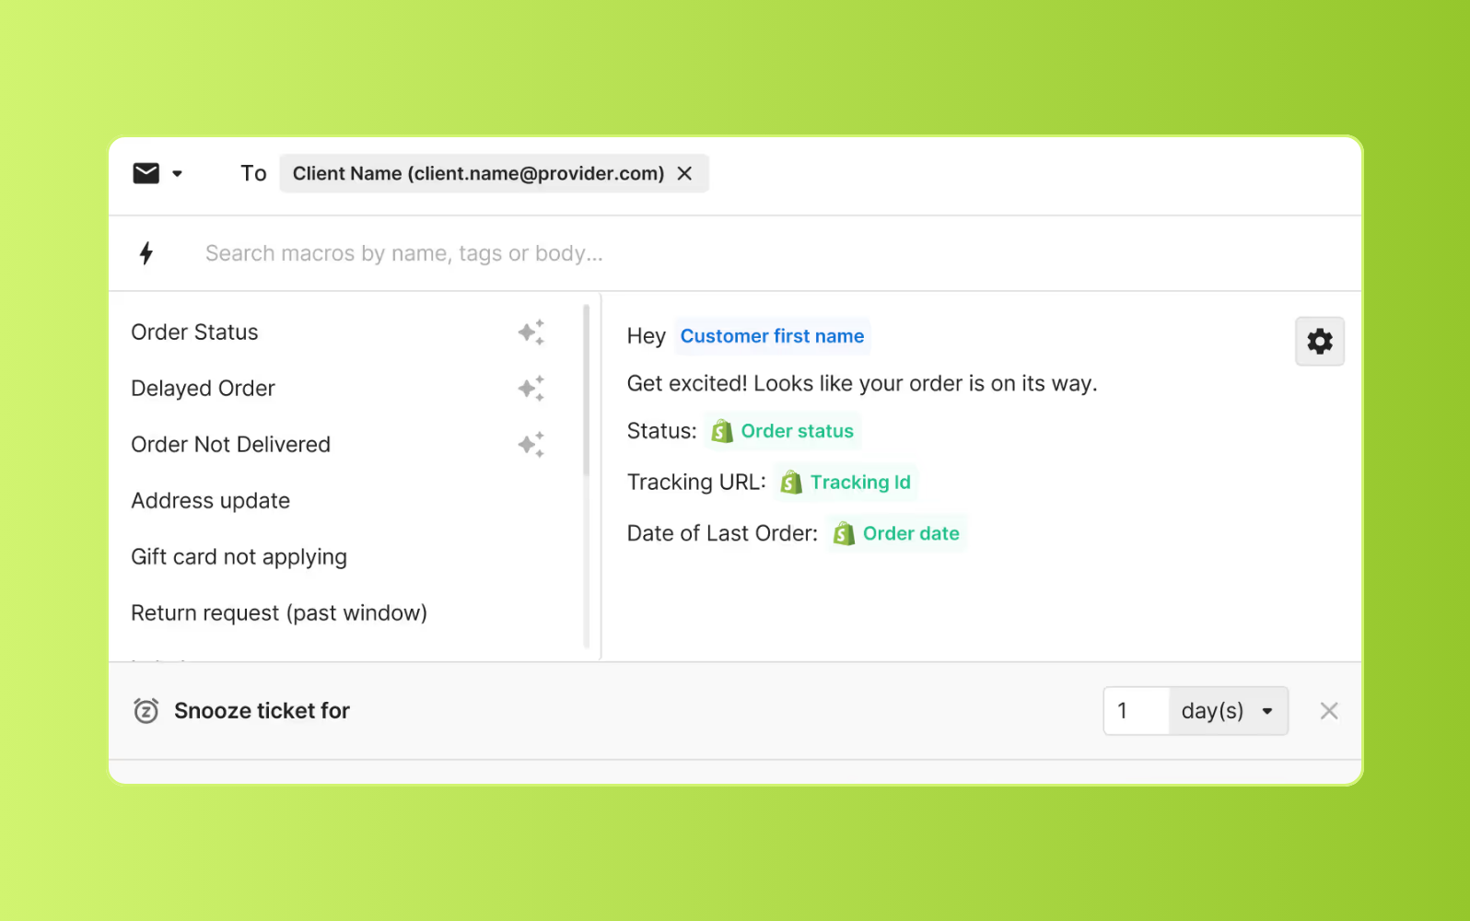
Task: Click the Tracking Id Shopify variable
Action: pos(846,482)
